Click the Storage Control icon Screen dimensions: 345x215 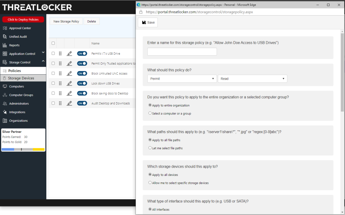click(x=5, y=62)
